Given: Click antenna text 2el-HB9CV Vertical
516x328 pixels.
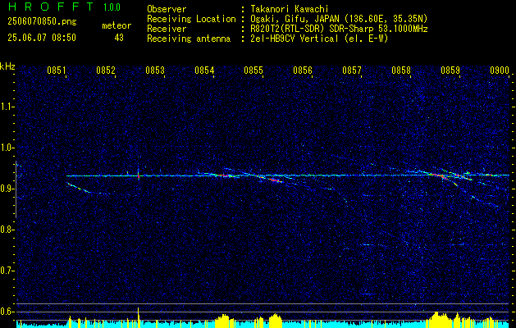Looking at the screenshot, I should 318,39.
